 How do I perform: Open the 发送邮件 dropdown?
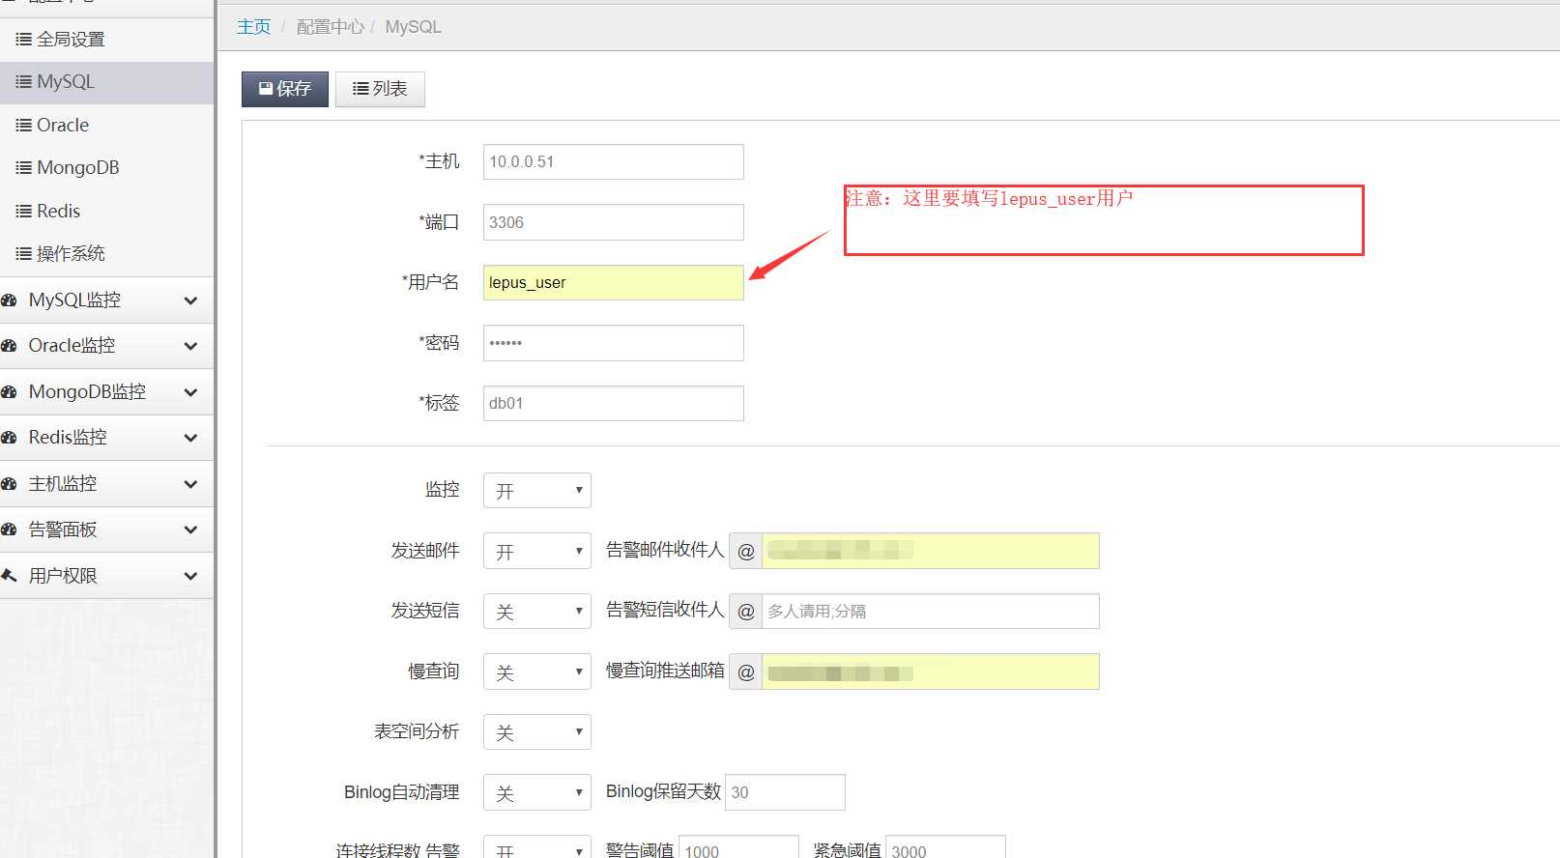pyautogui.click(x=537, y=551)
